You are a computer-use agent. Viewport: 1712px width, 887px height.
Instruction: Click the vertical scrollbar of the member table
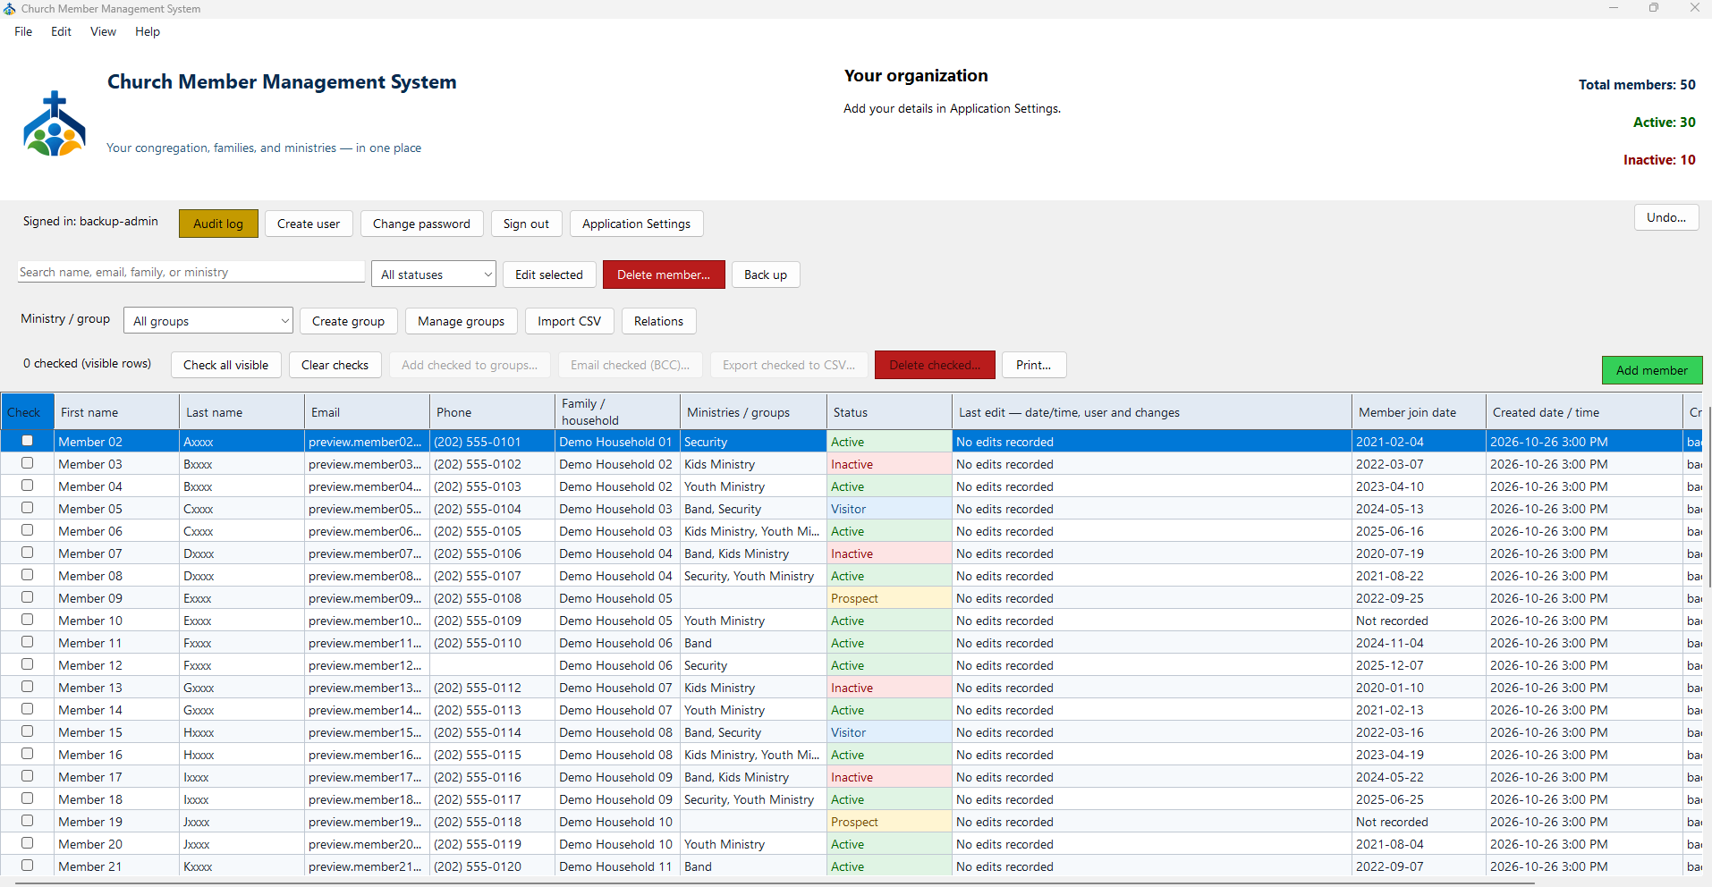1708,496
